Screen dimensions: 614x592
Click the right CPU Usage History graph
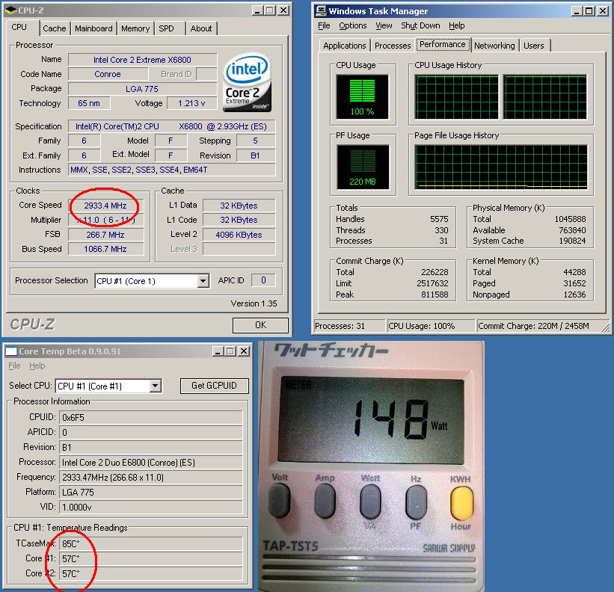545,96
